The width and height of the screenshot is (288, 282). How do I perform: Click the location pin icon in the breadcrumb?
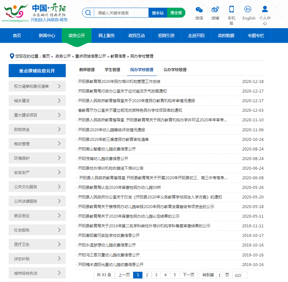coord(12,56)
